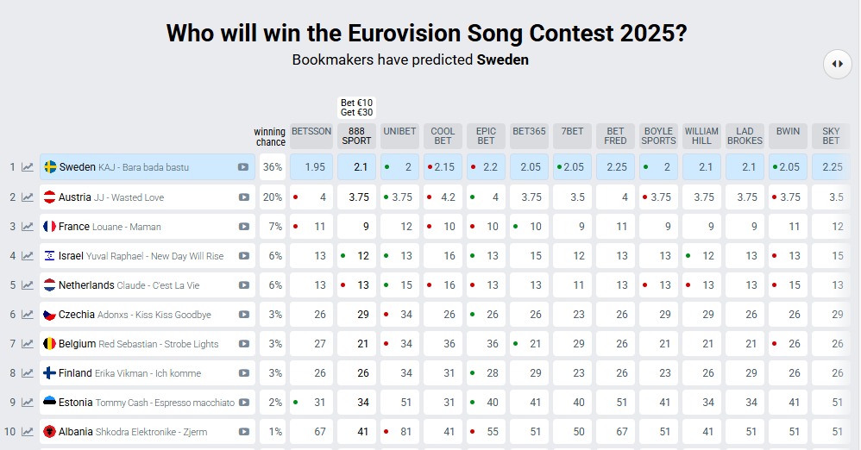Open Sweden's odds history chart icon
The width and height of the screenshot is (861, 450).
click(x=28, y=167)
